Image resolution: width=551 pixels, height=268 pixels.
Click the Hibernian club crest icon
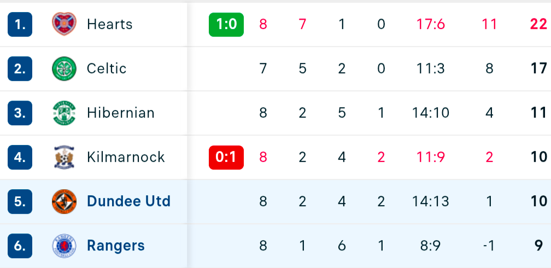64,113
